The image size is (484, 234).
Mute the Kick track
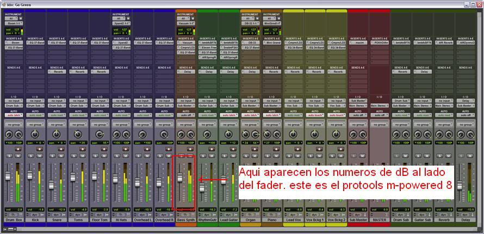(39, 156)
